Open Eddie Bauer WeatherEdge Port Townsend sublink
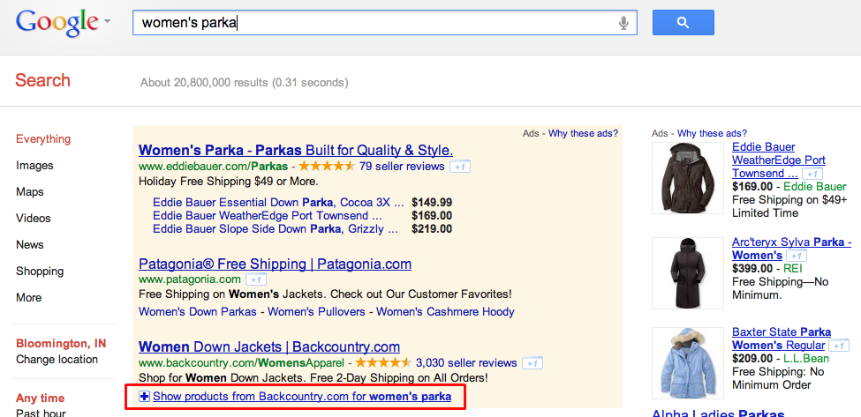The height and width of the screenshot is (417, 861). click(x=268, y=215)
